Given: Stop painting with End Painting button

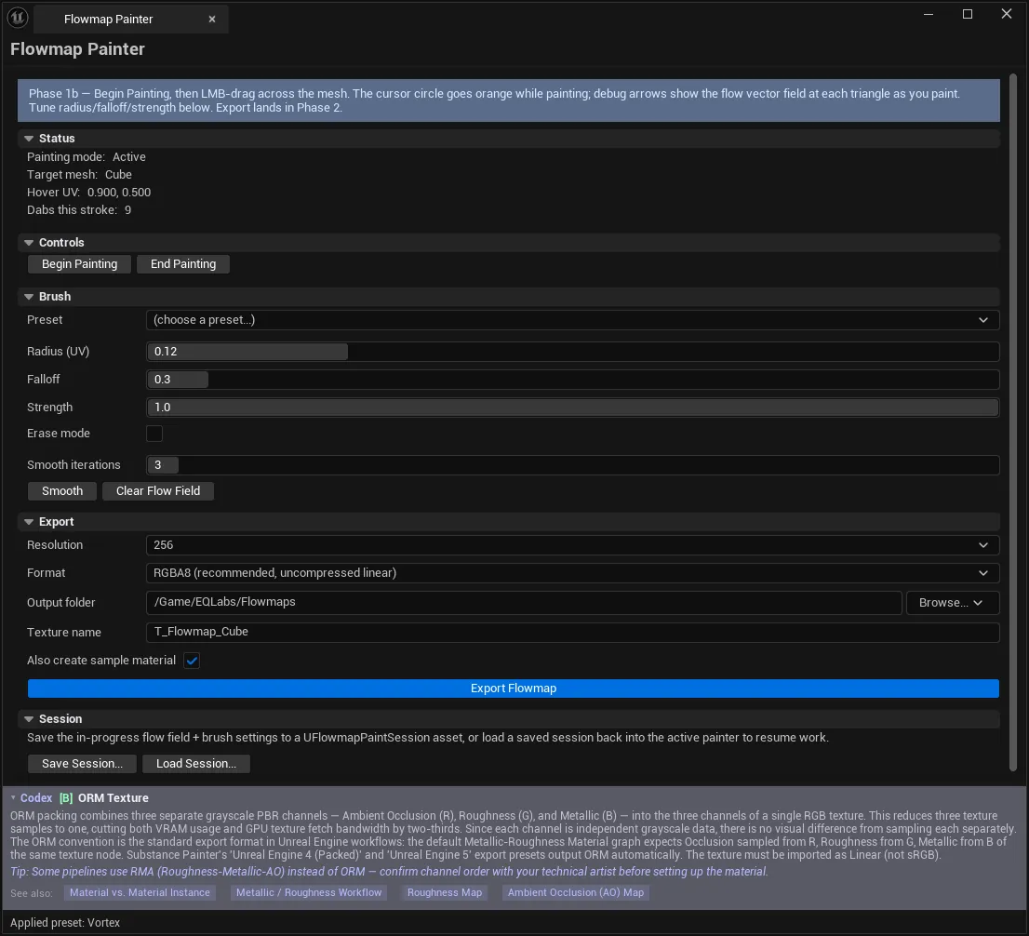Looking at the screenshot, I should click(x=183, y=264).
